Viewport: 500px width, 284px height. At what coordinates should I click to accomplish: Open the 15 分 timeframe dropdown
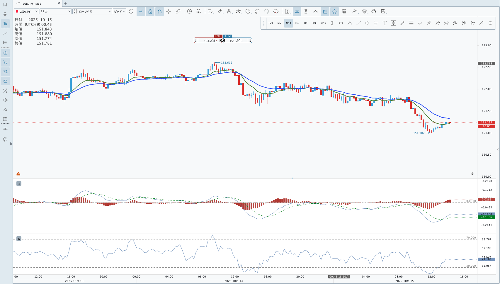click(56, 11)
